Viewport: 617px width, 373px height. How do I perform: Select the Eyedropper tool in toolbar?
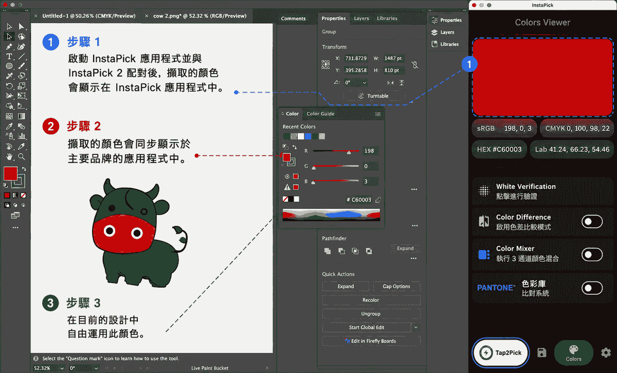coord(9,127)
